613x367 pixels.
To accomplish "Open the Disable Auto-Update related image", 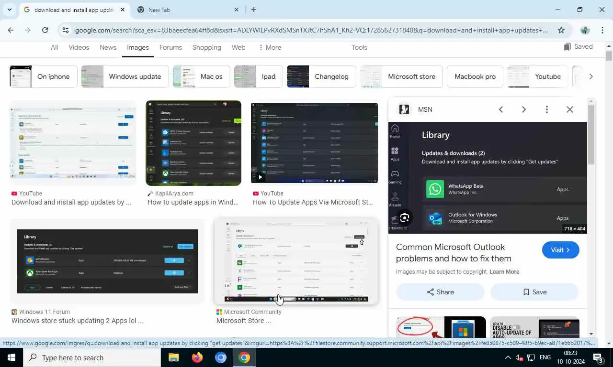I will pos(535,327).
